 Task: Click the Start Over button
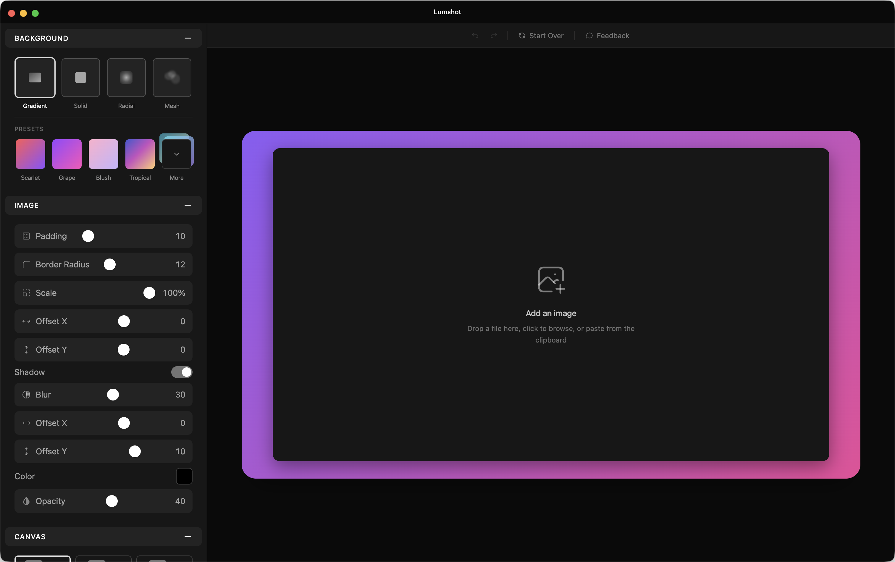coord(541,36)
